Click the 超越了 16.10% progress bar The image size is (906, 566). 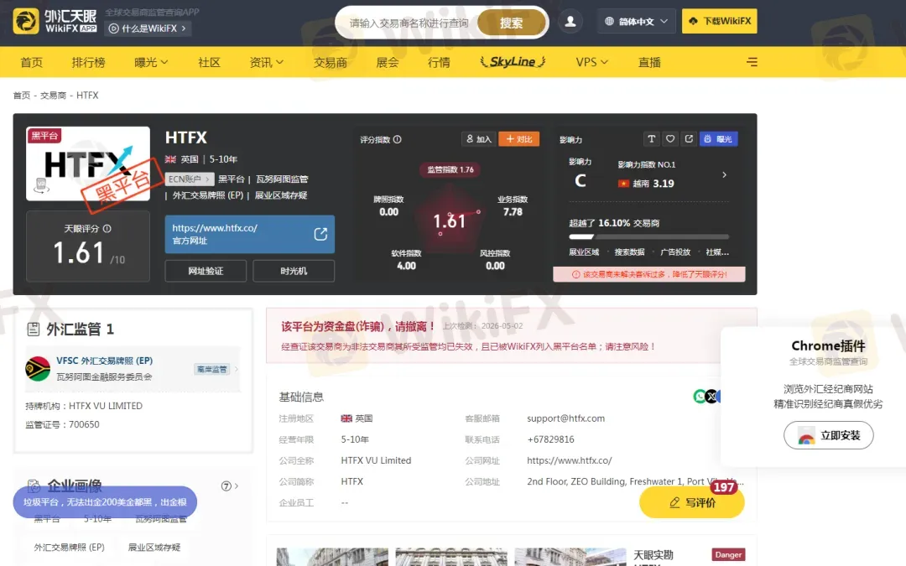(648, 236)
